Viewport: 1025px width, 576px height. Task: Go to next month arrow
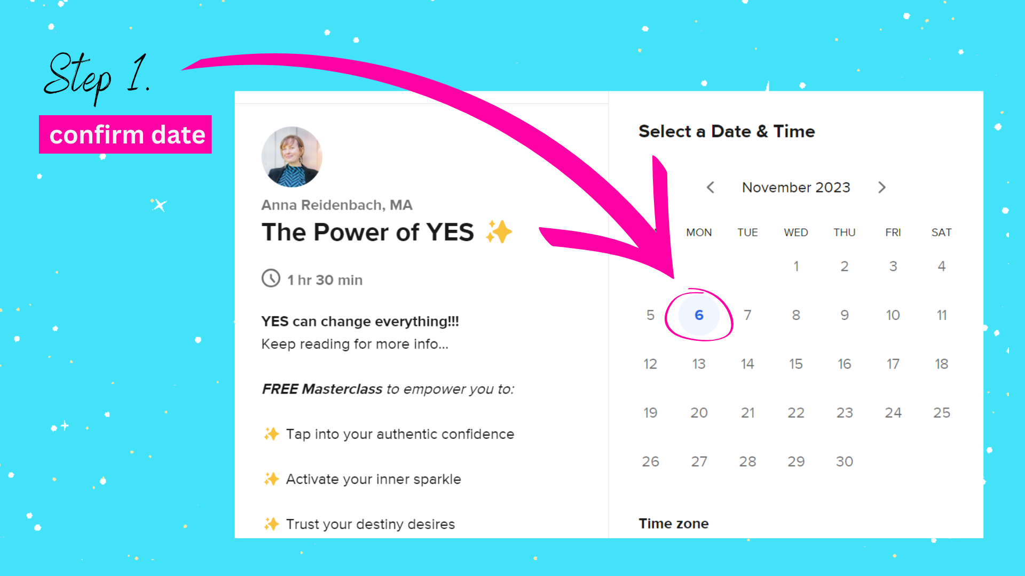pyautogui.click(x=882, y=187)
